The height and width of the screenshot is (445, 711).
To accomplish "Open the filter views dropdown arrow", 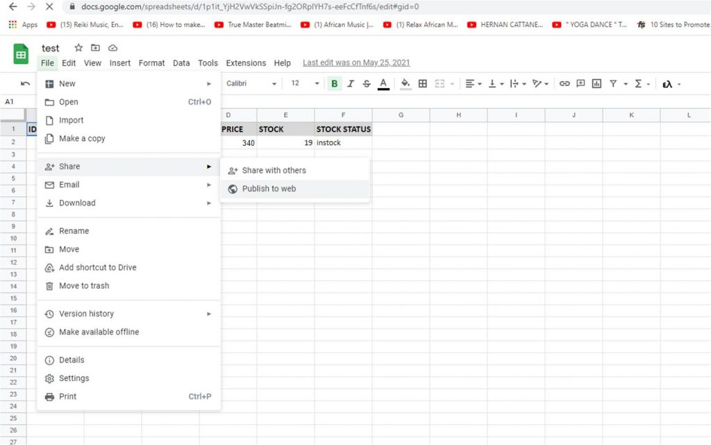I will (626, 84).
